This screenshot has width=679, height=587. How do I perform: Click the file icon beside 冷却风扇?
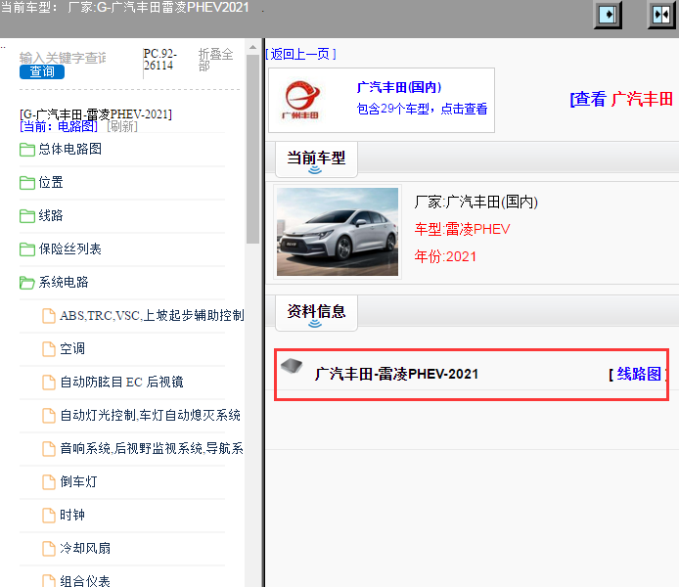coord(49,549)
